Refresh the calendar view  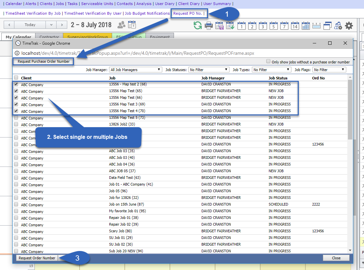tap(197, 25)
